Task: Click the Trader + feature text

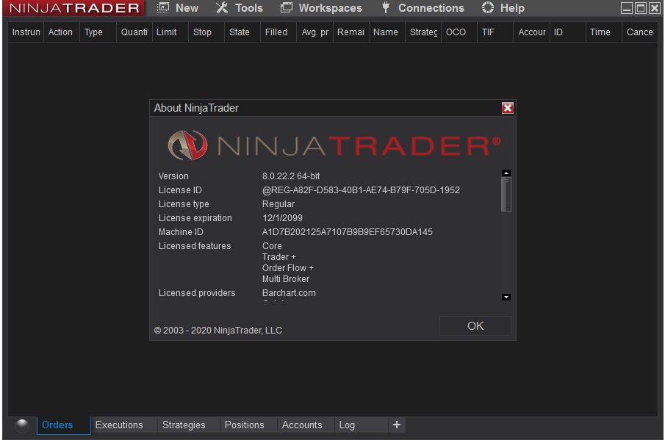Action: pos(279,257)
